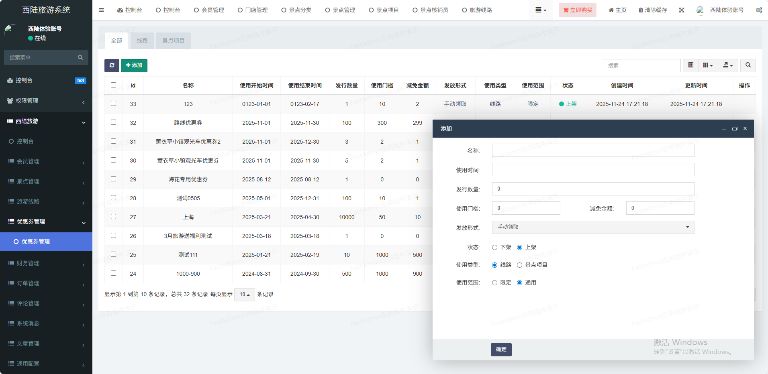Click the table search magnifier icon
Screen dimensions: 768x374
click(748, 65)
